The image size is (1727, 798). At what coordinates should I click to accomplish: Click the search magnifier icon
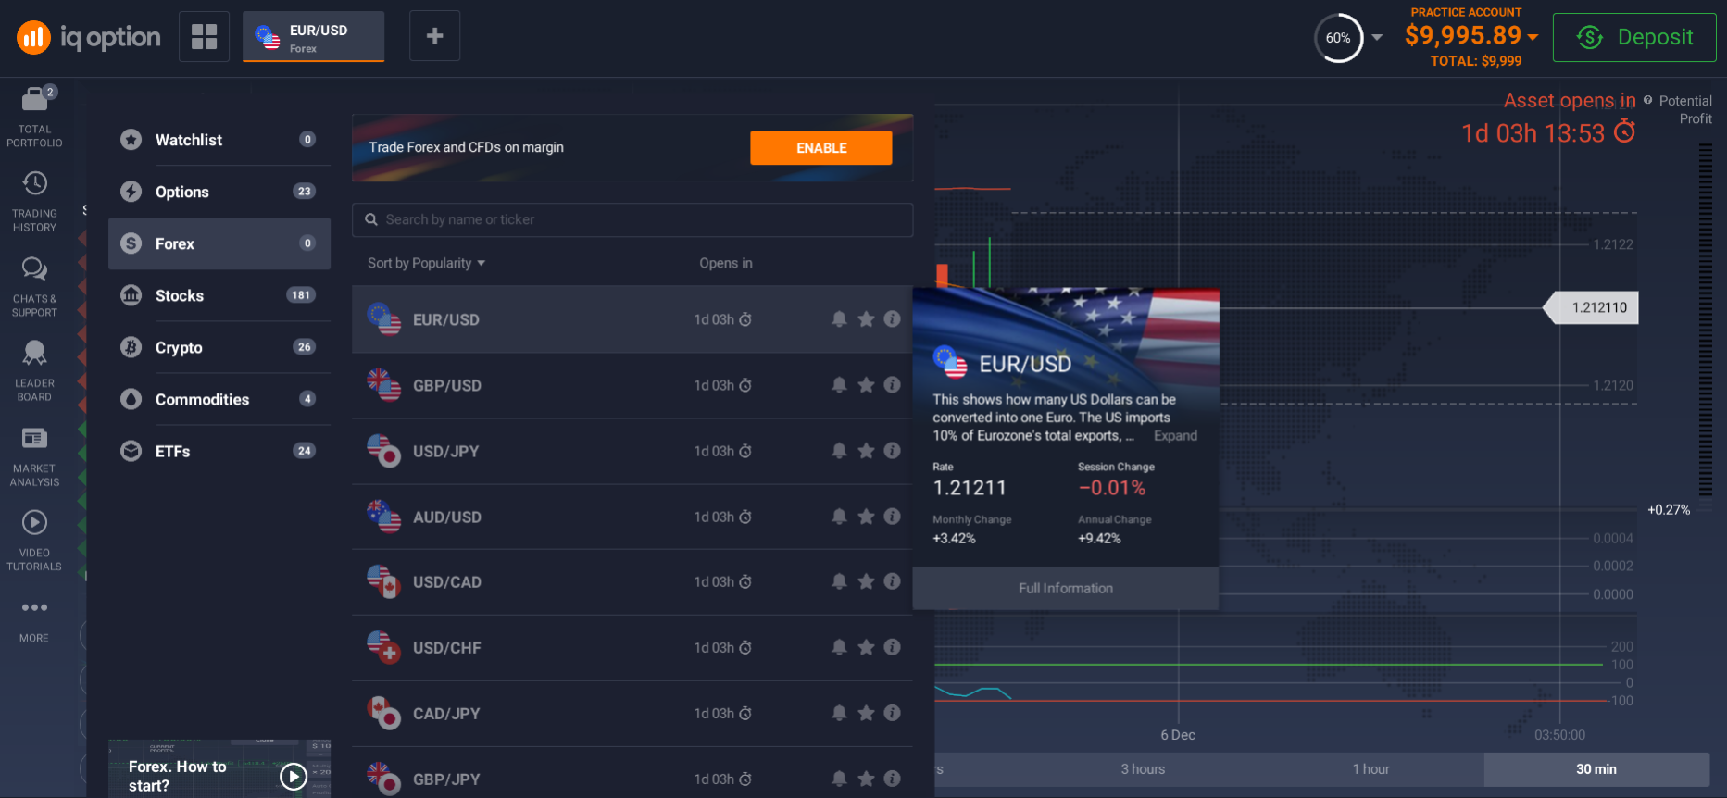point(371,219)
